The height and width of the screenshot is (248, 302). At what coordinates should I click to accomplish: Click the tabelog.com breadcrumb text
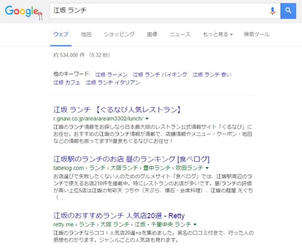point(128,168)
